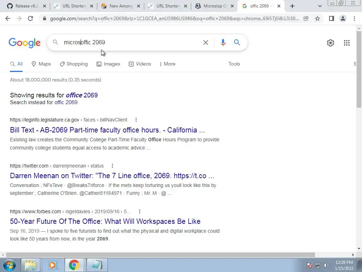Open the network tray icon
Screen dimensions: 362x272
[x=318, y=265]
